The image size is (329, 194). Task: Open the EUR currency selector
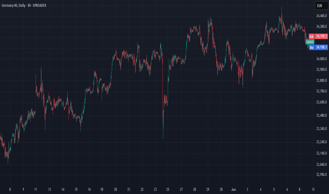322,6
